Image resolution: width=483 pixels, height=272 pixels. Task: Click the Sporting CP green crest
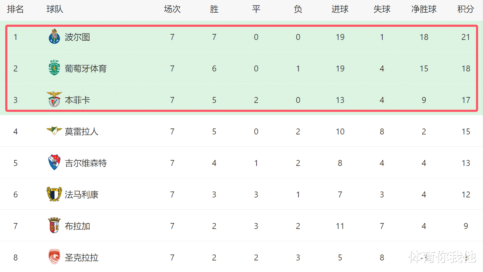(x=54, y=68)
